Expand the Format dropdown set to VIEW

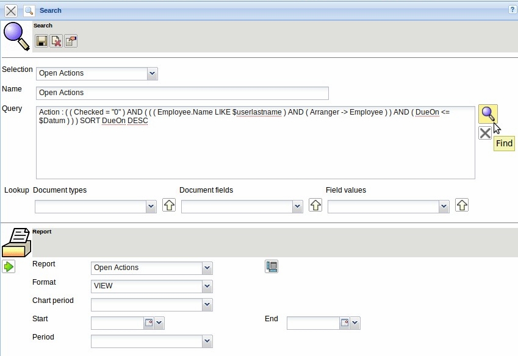pos(206,286)
